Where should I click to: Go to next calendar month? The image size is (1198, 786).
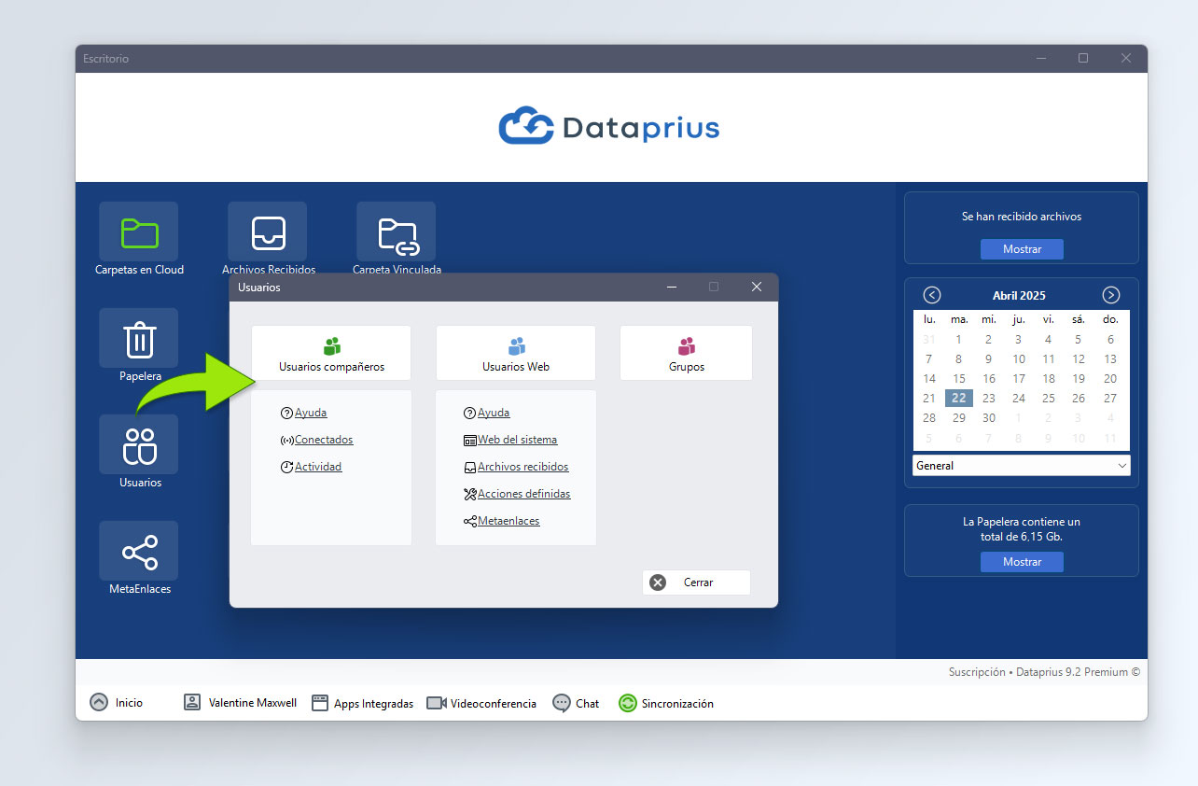pyautogui.click(x=1111, y=295)
